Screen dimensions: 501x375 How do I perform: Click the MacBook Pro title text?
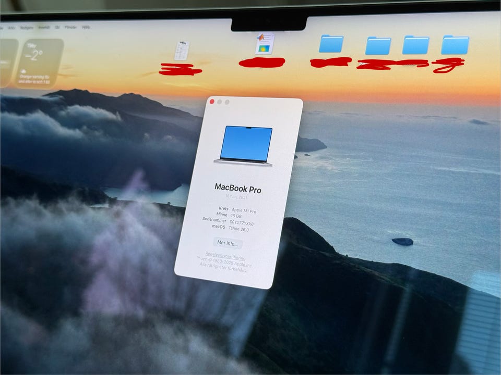pos(238,188)
